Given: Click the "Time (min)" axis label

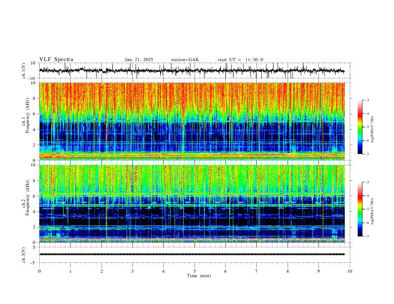Looking at the screenshot, I should [199, 276].
